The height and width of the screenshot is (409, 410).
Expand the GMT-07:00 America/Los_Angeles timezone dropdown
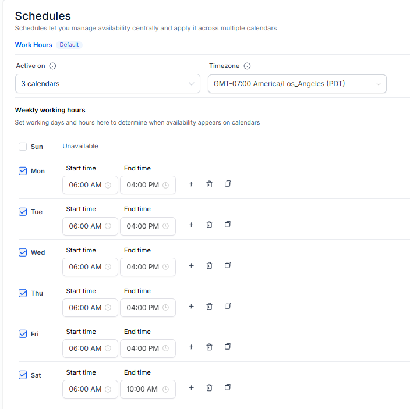click(297, 84)
